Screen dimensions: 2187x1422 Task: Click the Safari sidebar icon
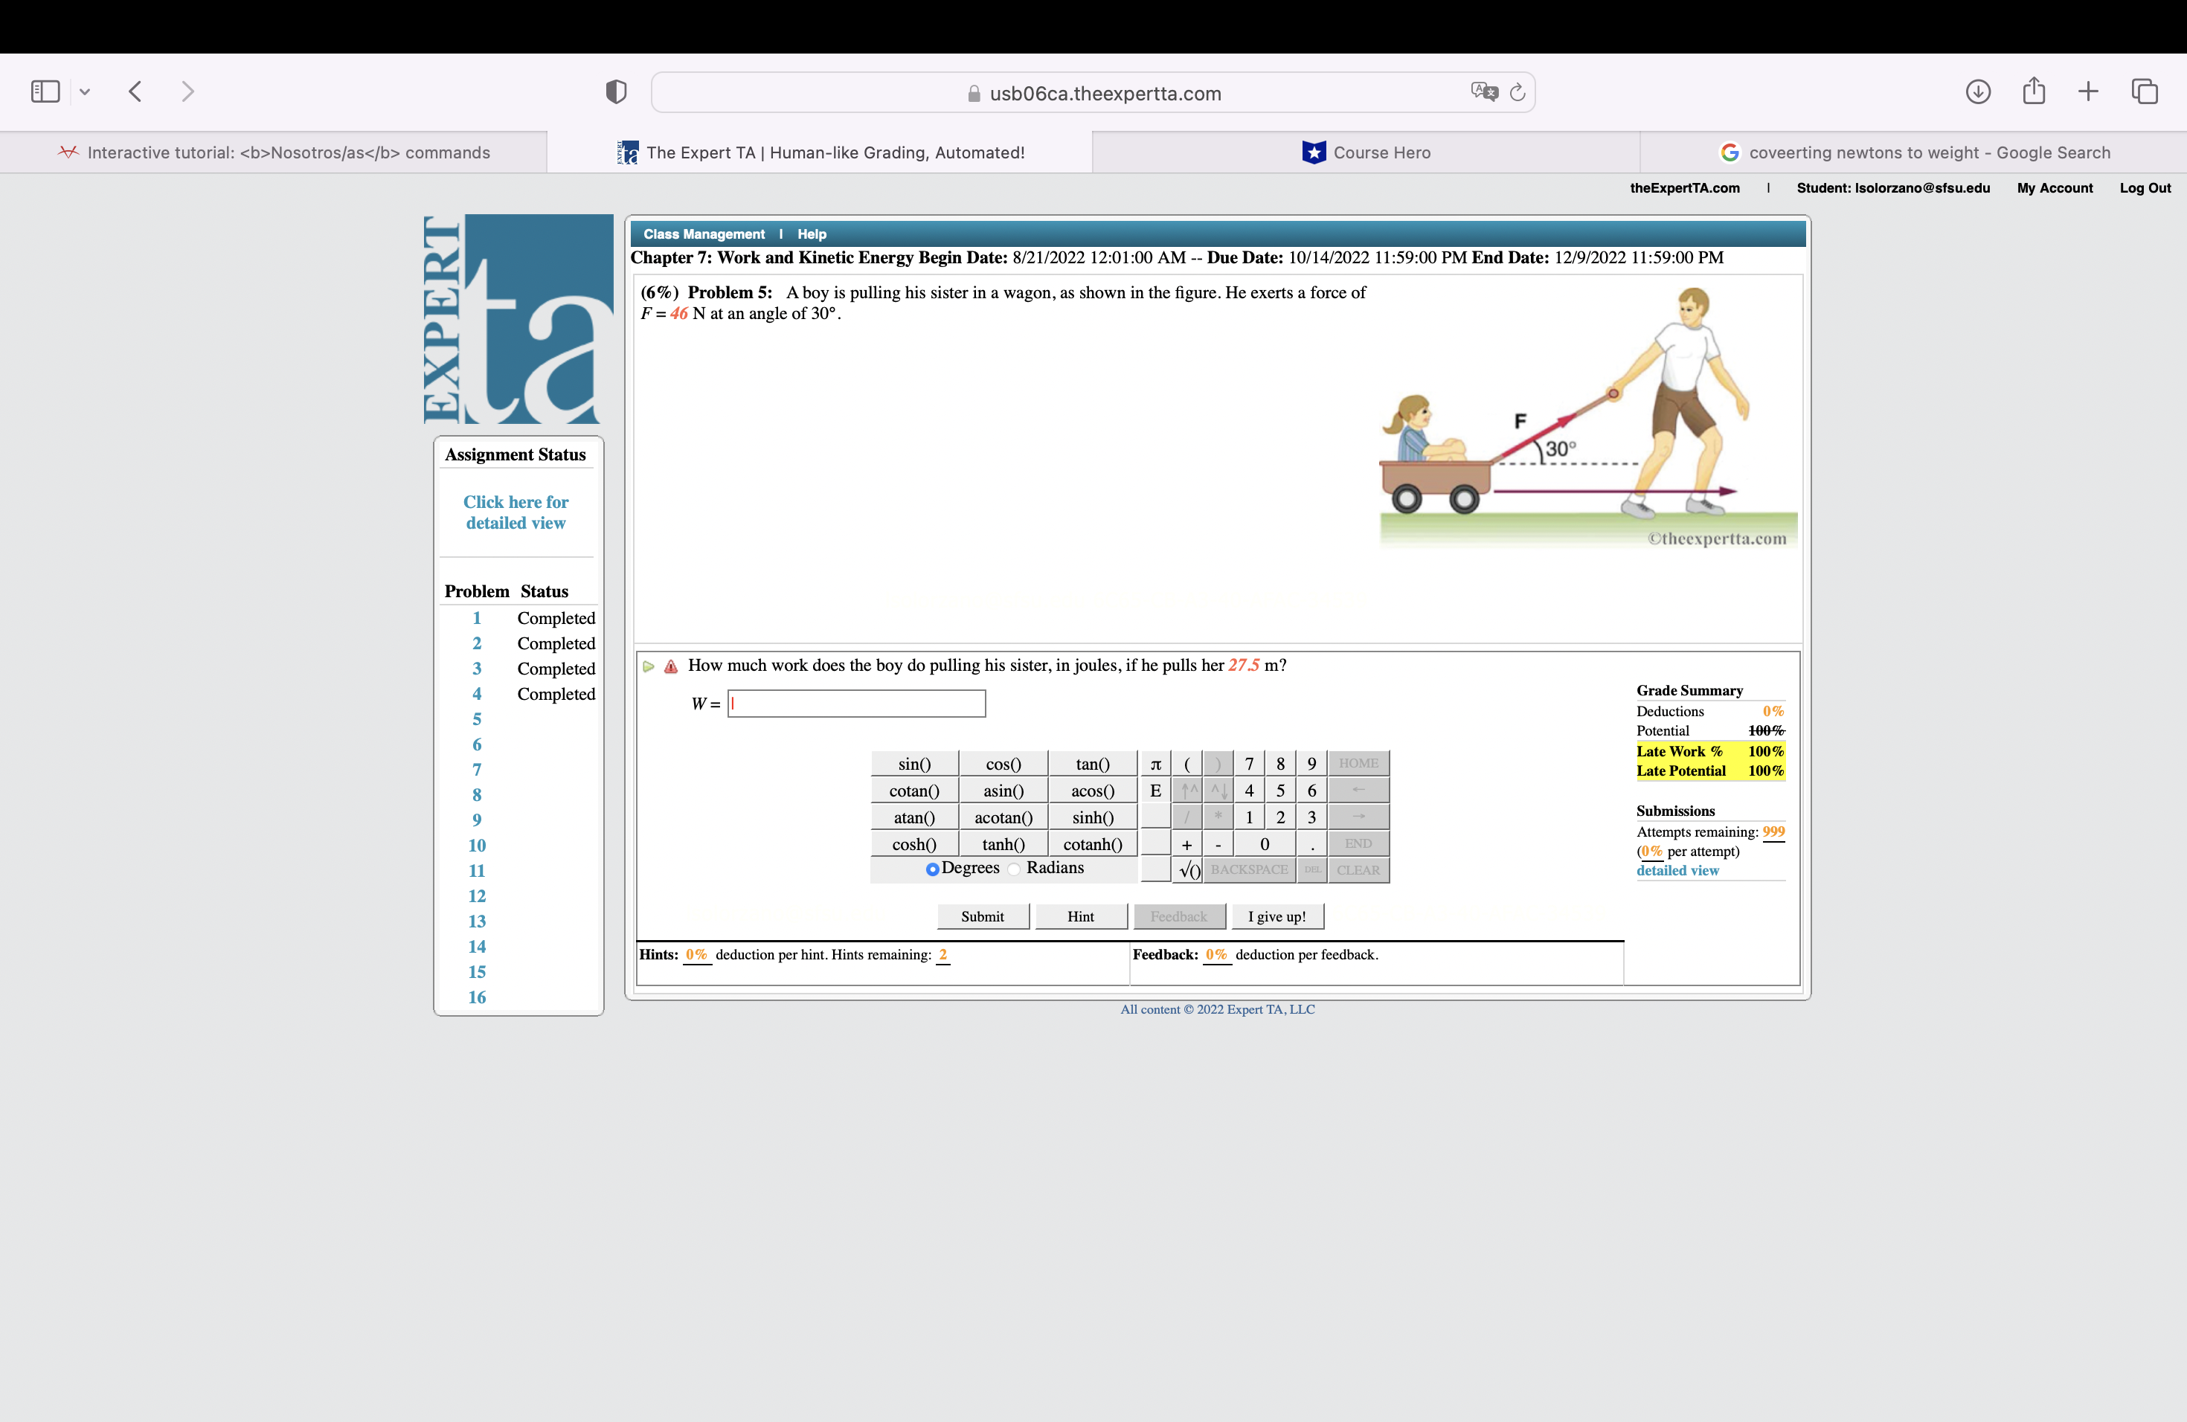44,91
